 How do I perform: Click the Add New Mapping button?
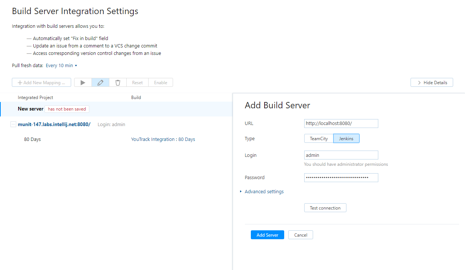(41, 83)
